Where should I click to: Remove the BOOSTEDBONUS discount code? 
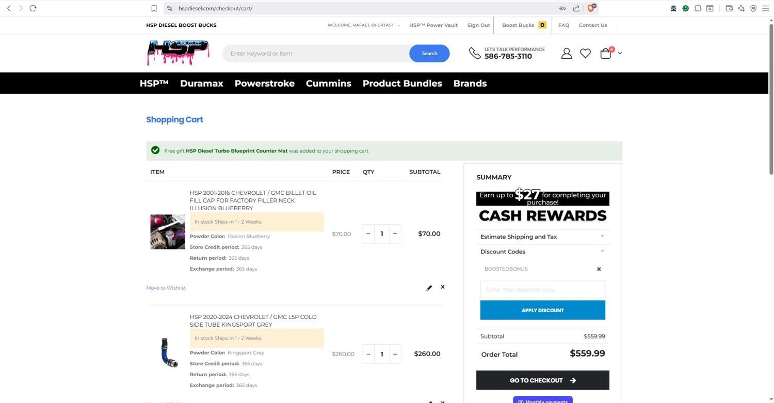click(599, 269)
